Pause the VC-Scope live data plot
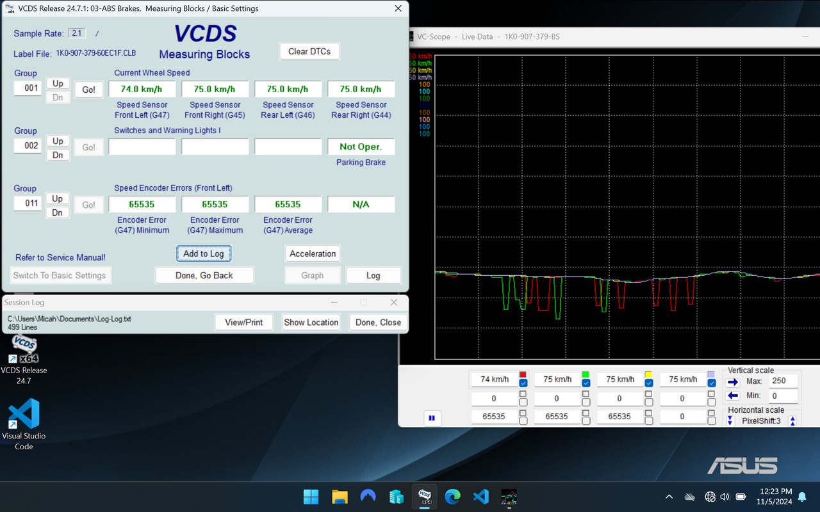 coord(432,418)
